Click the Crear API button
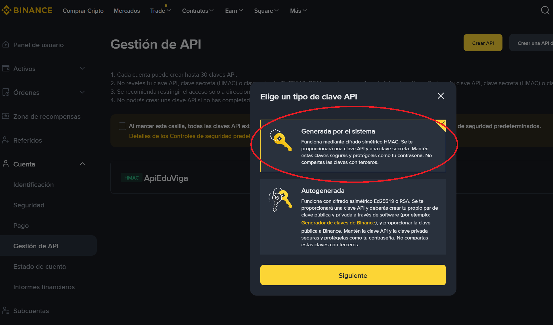This screenshot has height=325, width=553. [x=483, y=43]
